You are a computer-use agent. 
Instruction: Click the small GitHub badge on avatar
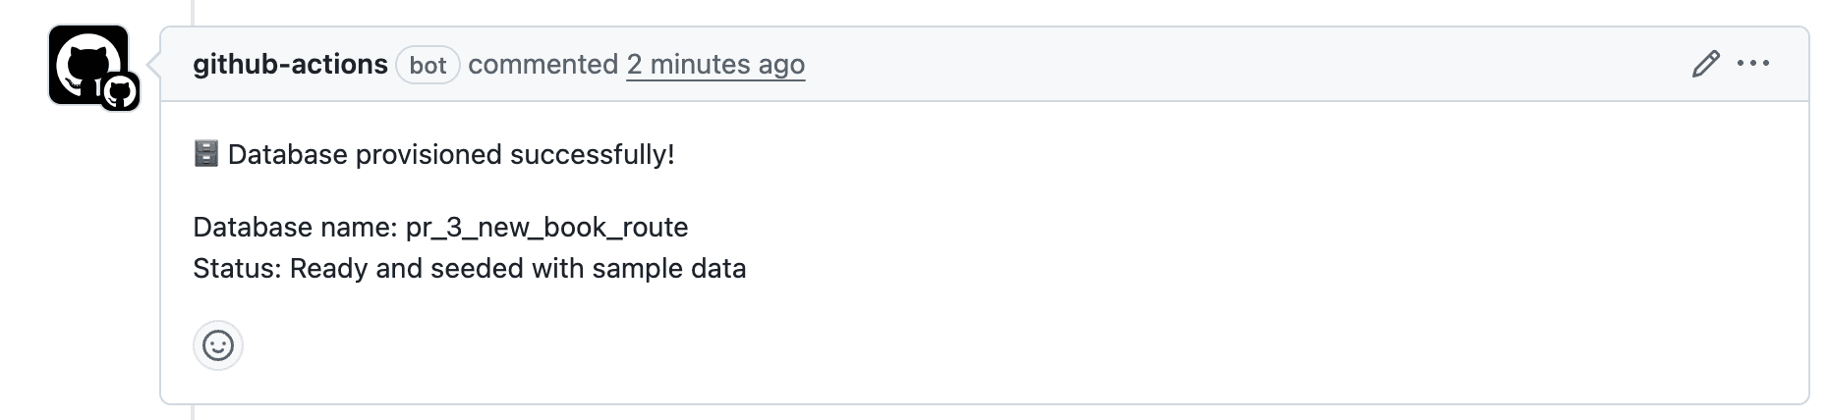(121, 93)
